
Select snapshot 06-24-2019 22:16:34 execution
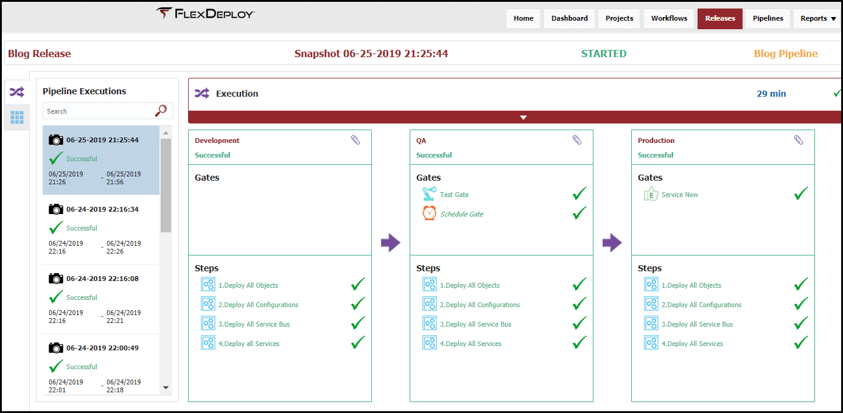point(101,229)
